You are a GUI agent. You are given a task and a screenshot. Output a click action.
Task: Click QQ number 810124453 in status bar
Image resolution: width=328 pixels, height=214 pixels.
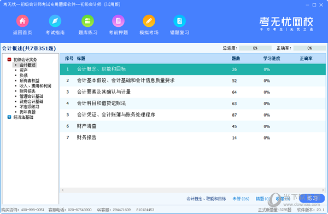[x=145, y=210]
